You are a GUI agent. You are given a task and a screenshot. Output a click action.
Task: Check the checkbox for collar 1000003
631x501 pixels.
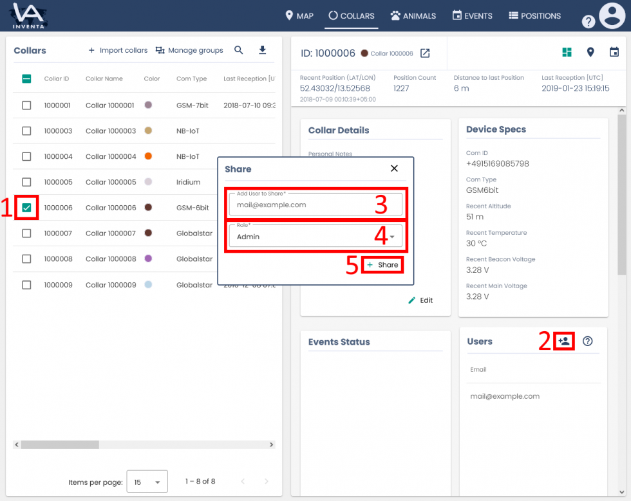[26, 131]
